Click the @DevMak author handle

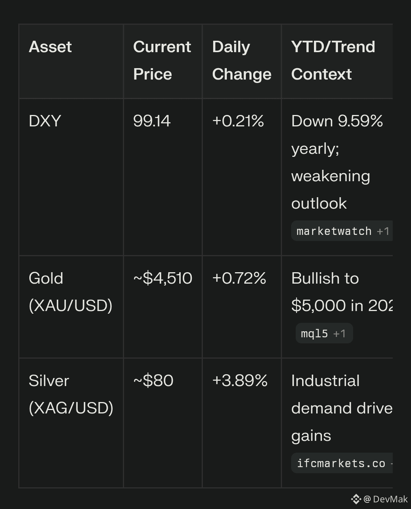click(x=386, y=499)
